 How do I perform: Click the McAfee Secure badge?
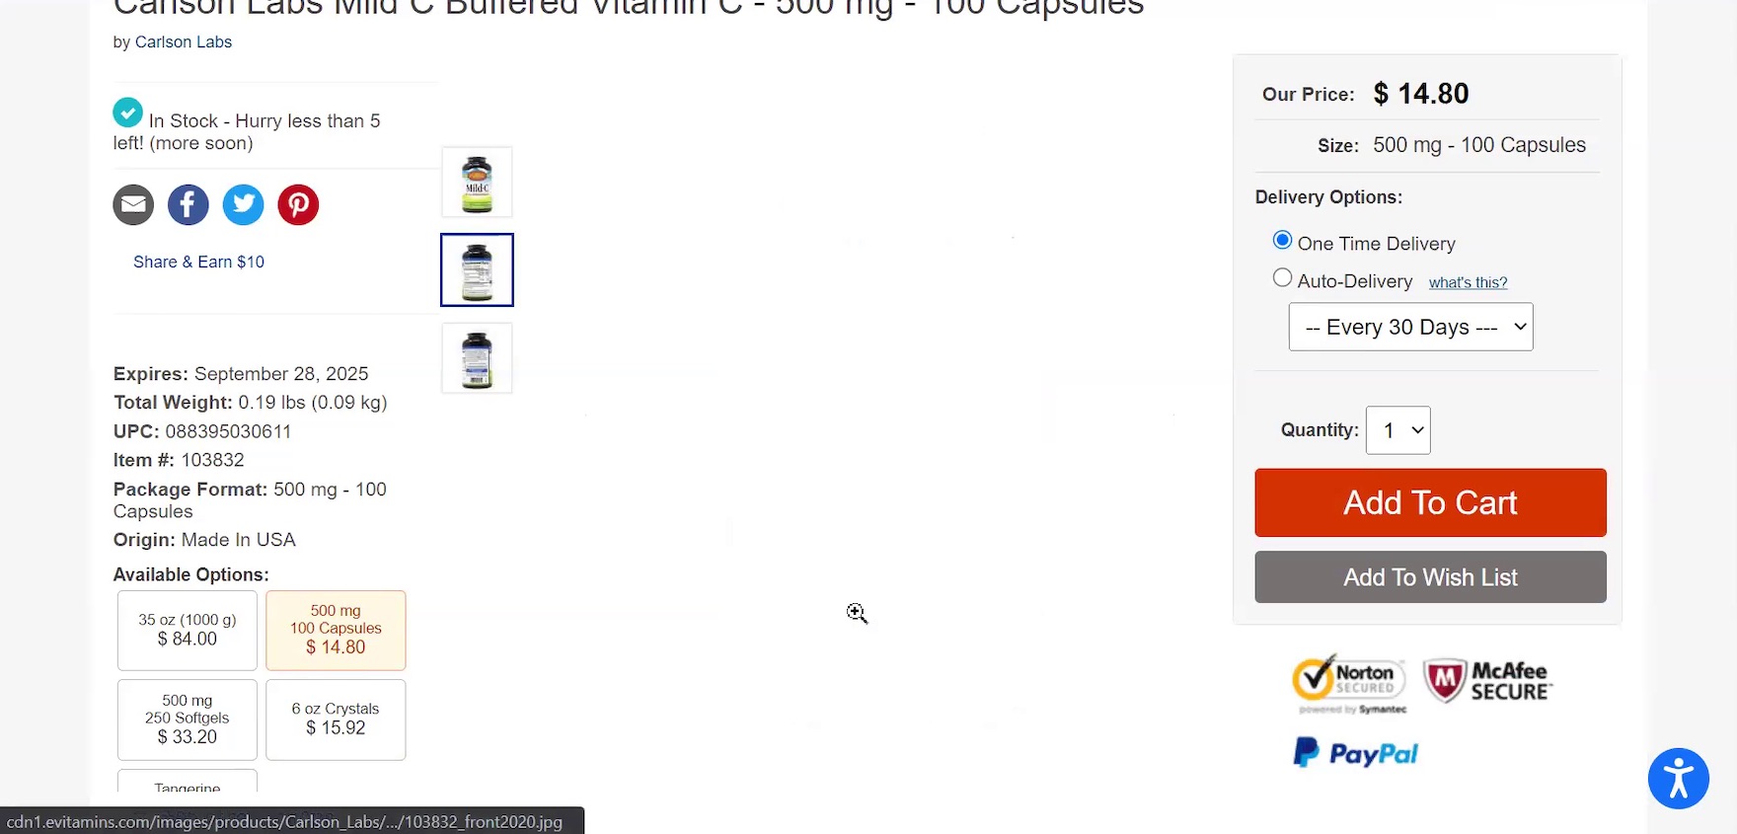coord(1487,681)
